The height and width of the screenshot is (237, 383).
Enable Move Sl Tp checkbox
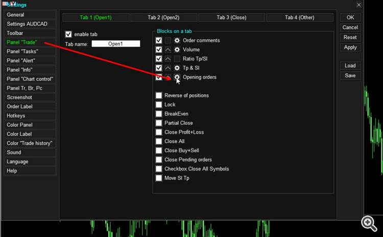coord(159,178)
